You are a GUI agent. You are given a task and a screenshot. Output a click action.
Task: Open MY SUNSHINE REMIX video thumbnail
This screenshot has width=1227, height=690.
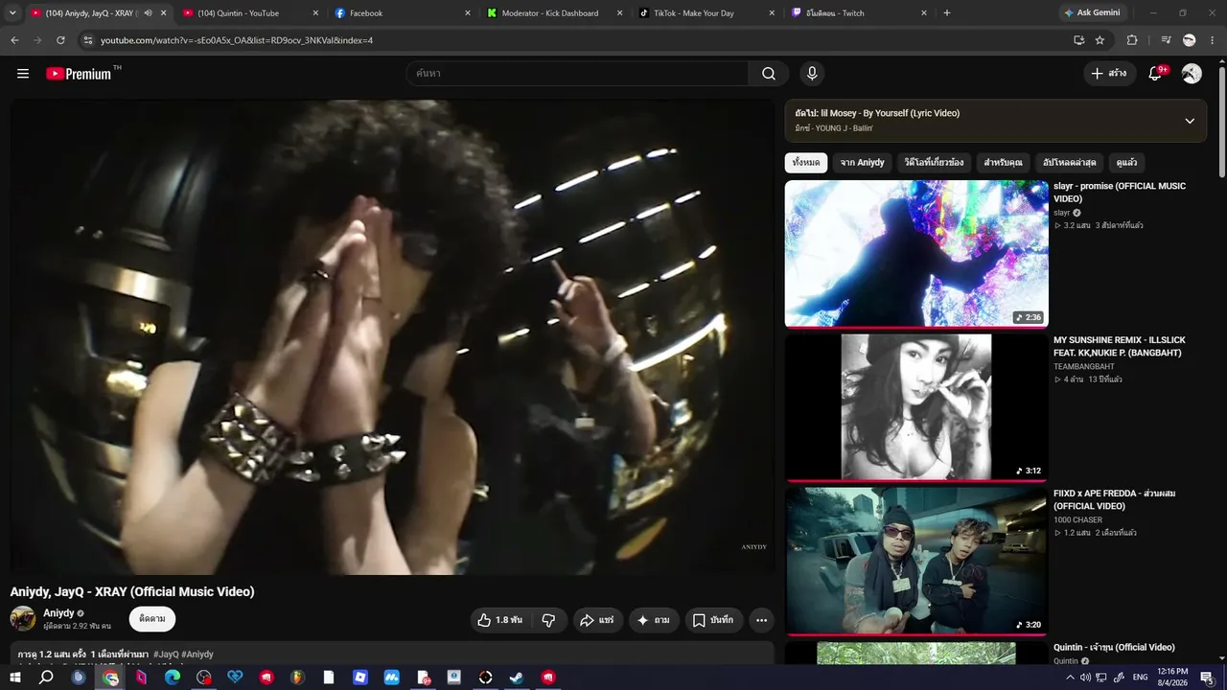916,407
